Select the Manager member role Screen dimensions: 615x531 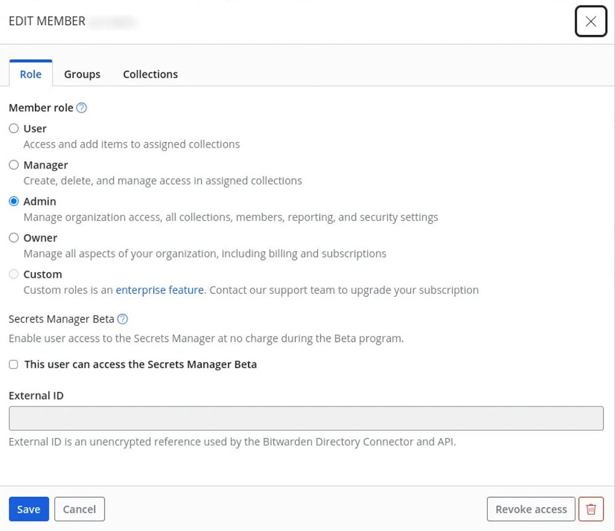click(14, 165)
